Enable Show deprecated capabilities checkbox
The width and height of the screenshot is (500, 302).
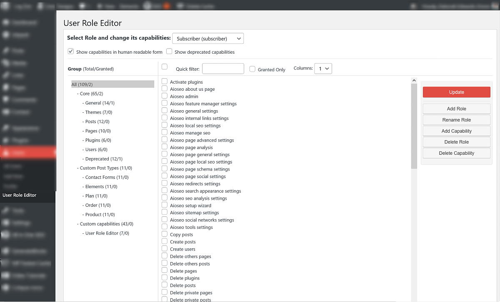pyautogui.click(x=169, y=52)
